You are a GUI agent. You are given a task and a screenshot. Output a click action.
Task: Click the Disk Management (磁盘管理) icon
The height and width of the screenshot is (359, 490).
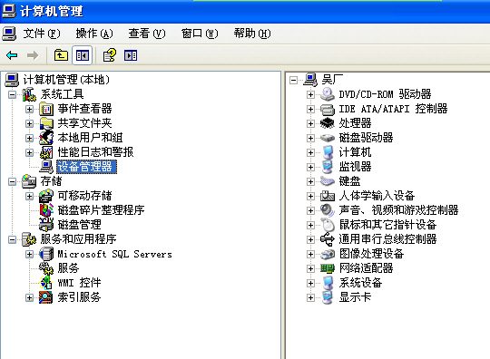[46, 225]
